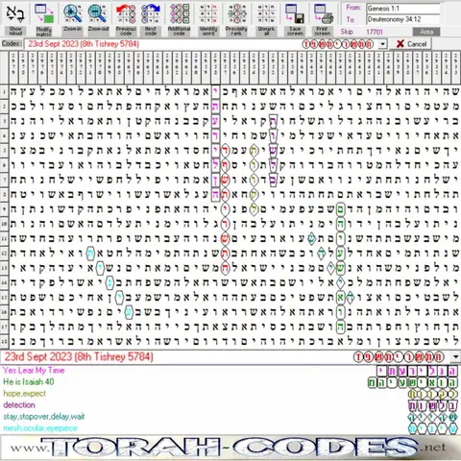
Task: Select the 'detection' code entry
Action: pos(19,405)
